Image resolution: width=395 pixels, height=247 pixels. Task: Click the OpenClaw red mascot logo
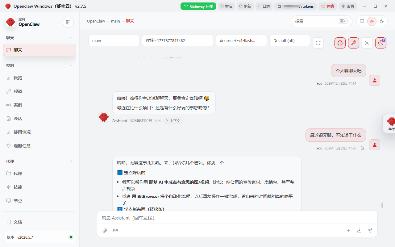click(x=10, y=22)
